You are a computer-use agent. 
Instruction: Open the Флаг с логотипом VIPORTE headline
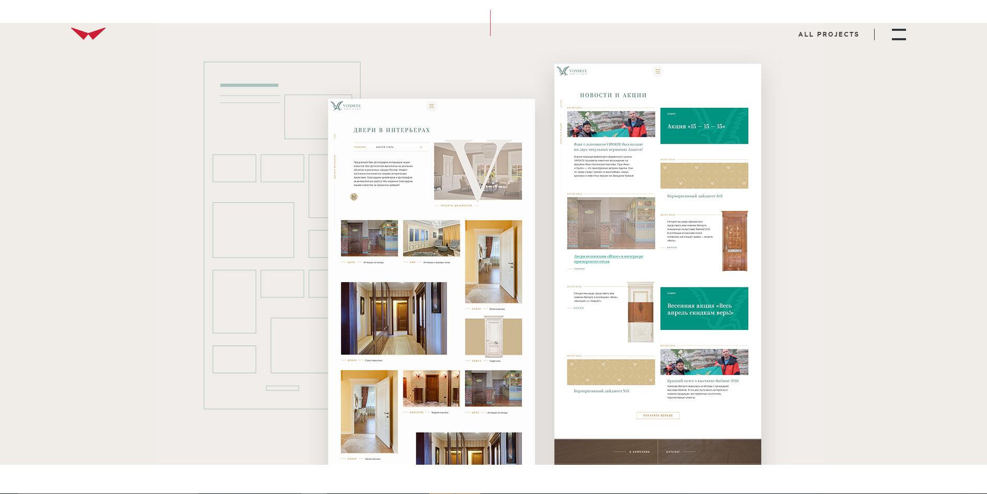tap(608, 147)
